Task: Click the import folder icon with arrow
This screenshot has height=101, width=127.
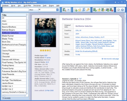Action: coord(99,10)
